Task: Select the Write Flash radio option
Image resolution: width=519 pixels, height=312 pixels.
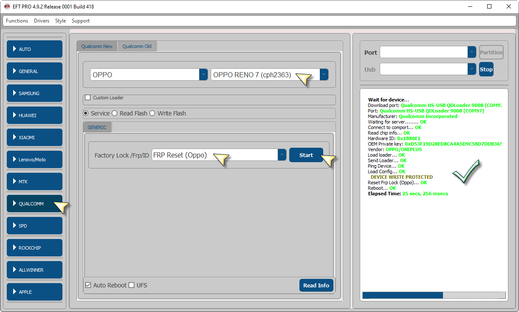Action: [152, 113]
